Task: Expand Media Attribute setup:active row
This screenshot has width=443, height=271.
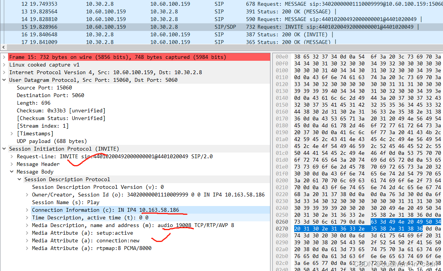Action: [27, 233]
